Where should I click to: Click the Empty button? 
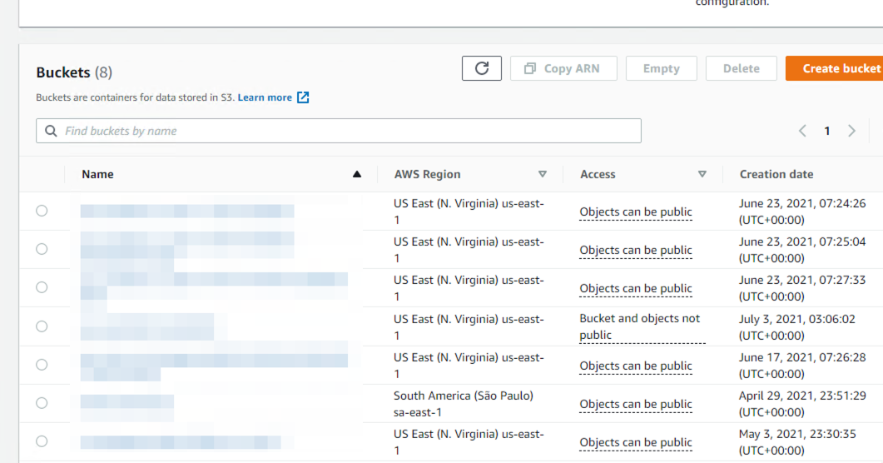click(x=661, y=69)
